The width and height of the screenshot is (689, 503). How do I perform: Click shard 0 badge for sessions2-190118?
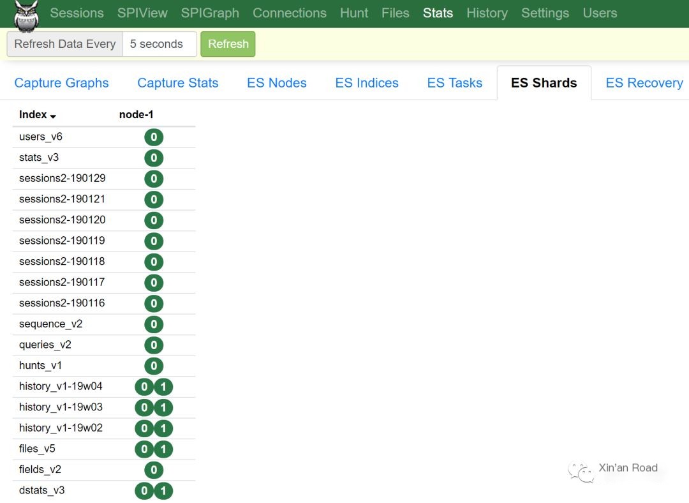(x=154, y=262)
